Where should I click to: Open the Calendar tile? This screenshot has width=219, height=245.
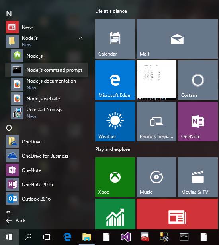115,39
